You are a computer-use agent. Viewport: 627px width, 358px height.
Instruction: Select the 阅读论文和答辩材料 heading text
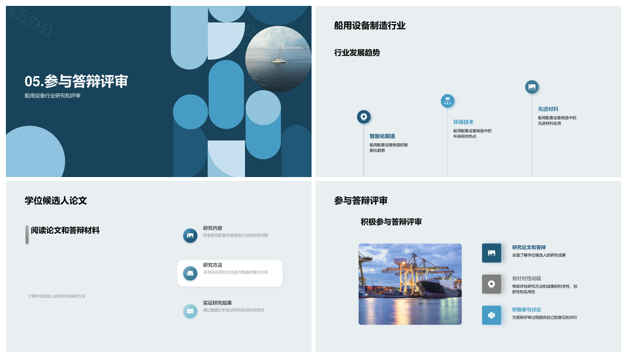click(x=65, y=230)
